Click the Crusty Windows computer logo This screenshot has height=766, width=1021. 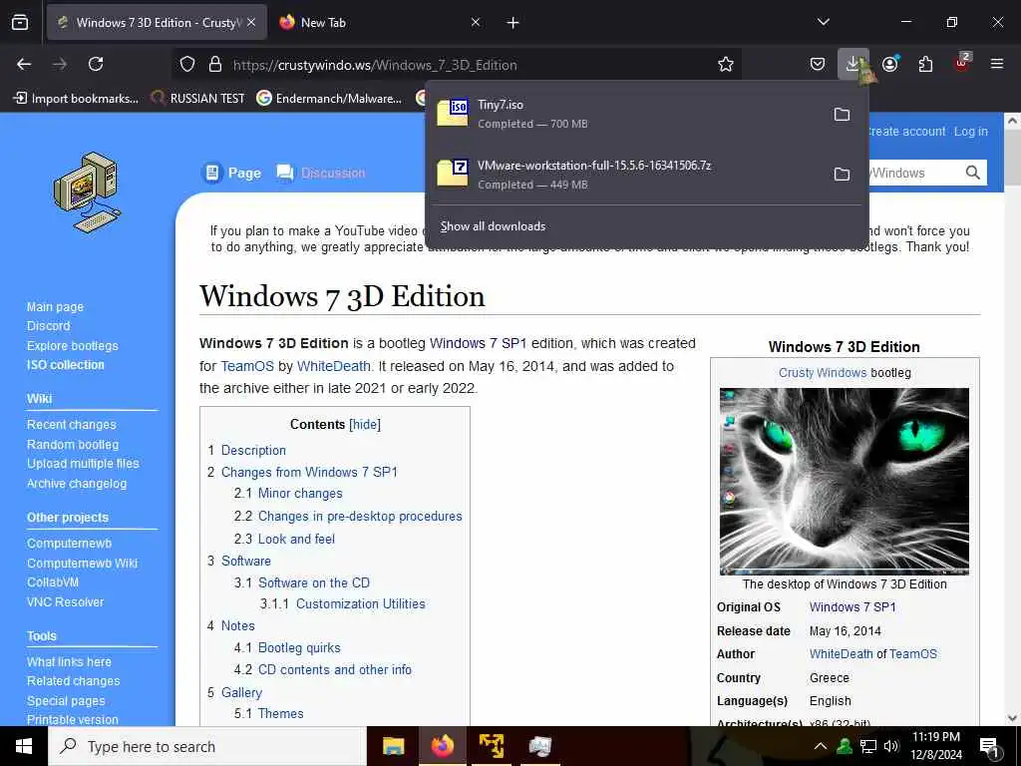88,192
